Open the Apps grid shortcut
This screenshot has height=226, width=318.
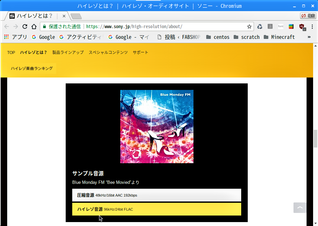click(15, 37)
